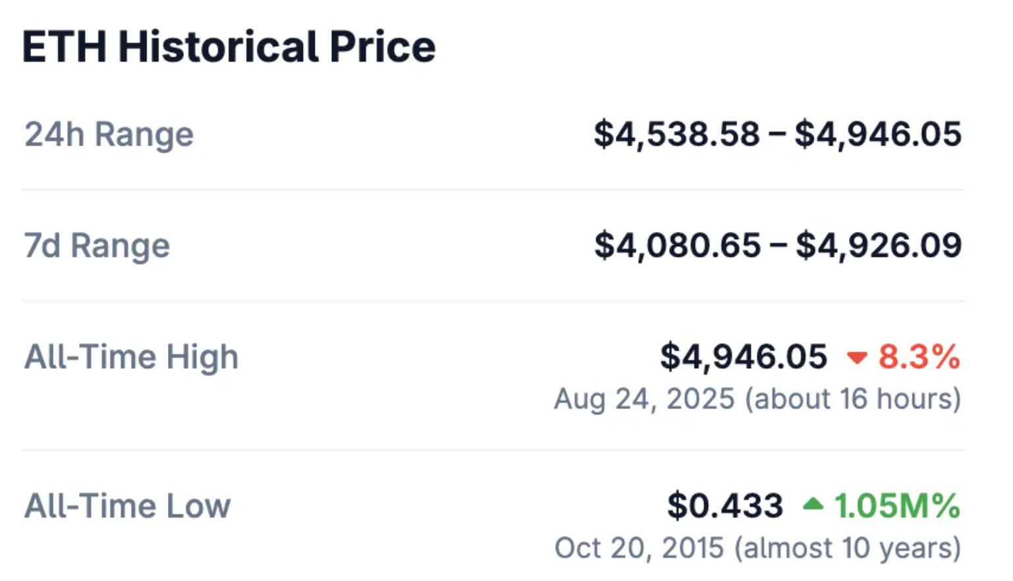Click the all-time high price $4,946.05
The width and height of the screenshot is (1013, 581).
click(x=744, y=357)
